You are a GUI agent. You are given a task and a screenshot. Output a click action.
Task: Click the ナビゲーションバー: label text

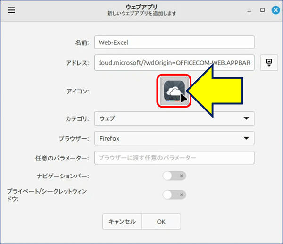pos(63,176)
